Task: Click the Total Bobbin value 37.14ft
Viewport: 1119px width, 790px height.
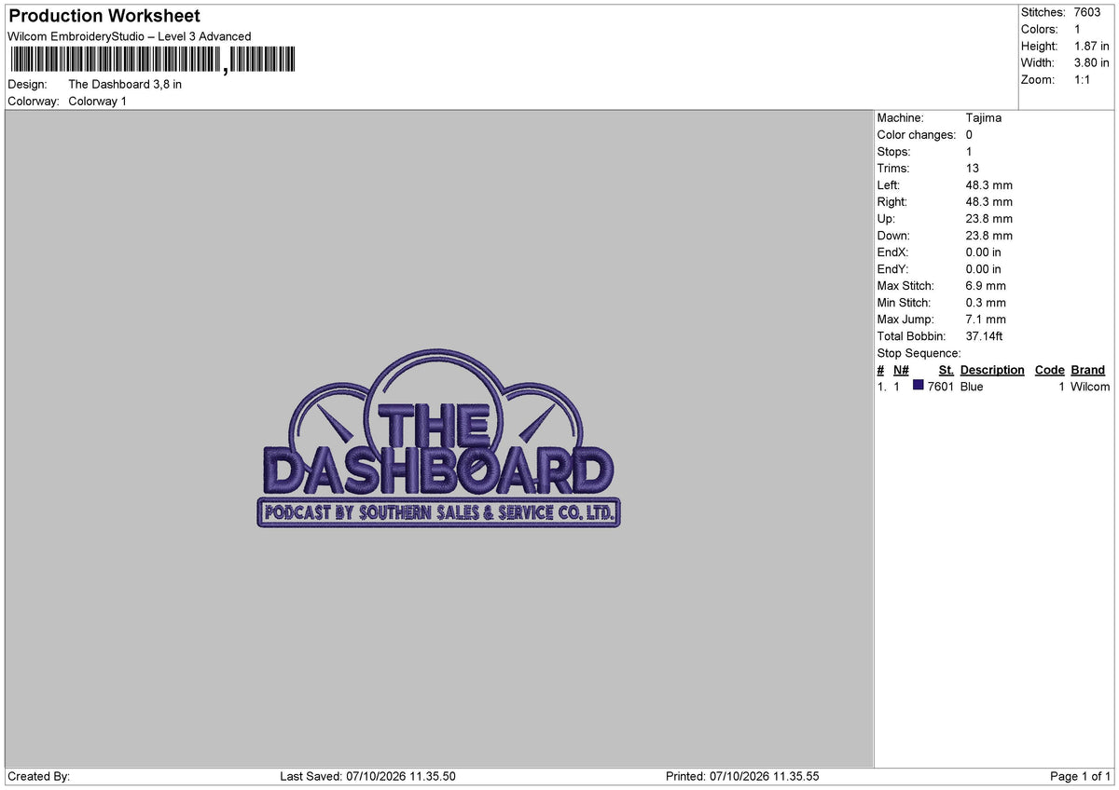Action: pyautogui.click(x=984, y=336)
